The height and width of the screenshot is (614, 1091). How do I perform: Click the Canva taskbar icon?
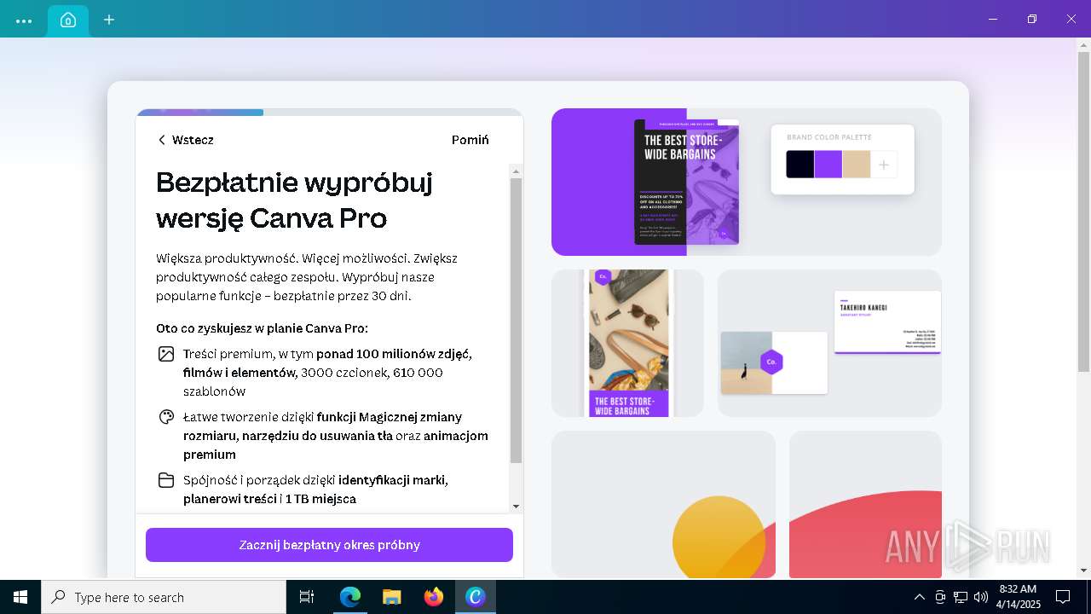coord(476,597)
